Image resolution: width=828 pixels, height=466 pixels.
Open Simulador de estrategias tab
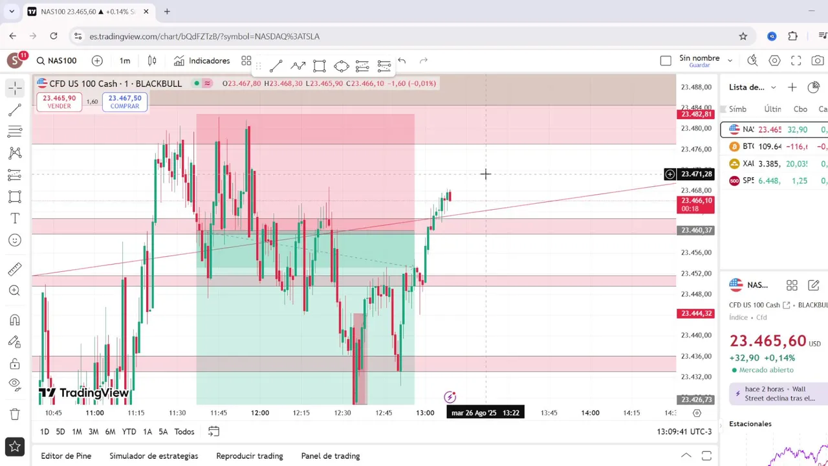[154, 456]
